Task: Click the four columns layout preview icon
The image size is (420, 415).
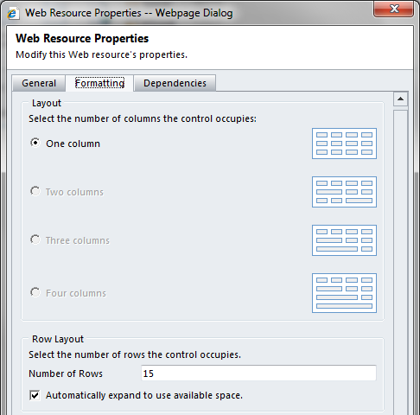Action: pos(344,293)
